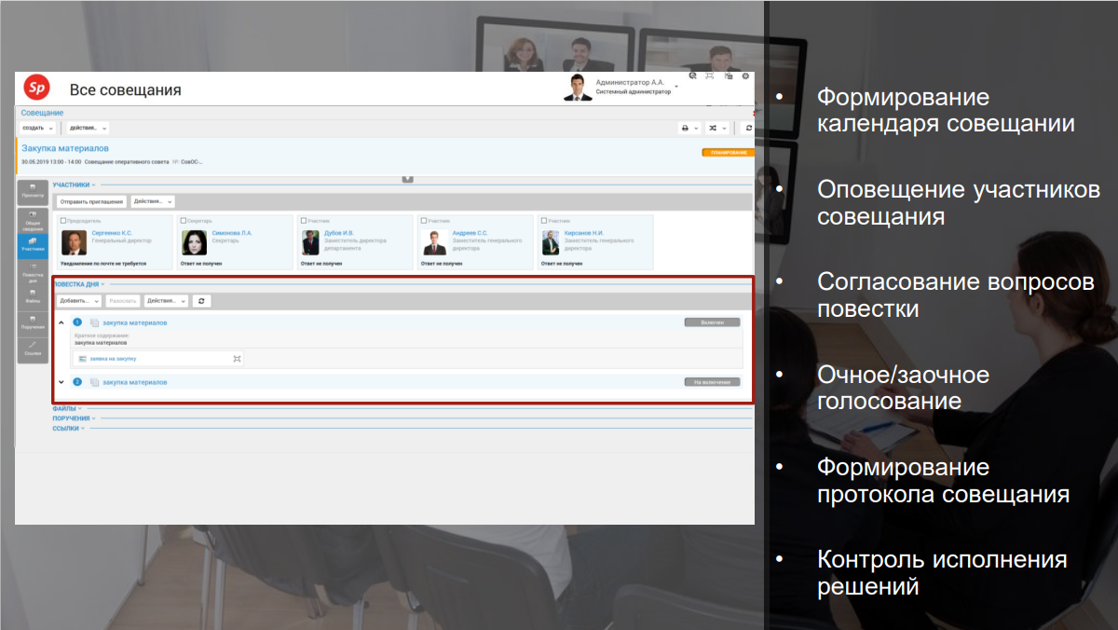Screen dimensions: 1118x630
Task: Expand the ПОРУЧЕНИЯ section
Action: click(x=74, y=418)
